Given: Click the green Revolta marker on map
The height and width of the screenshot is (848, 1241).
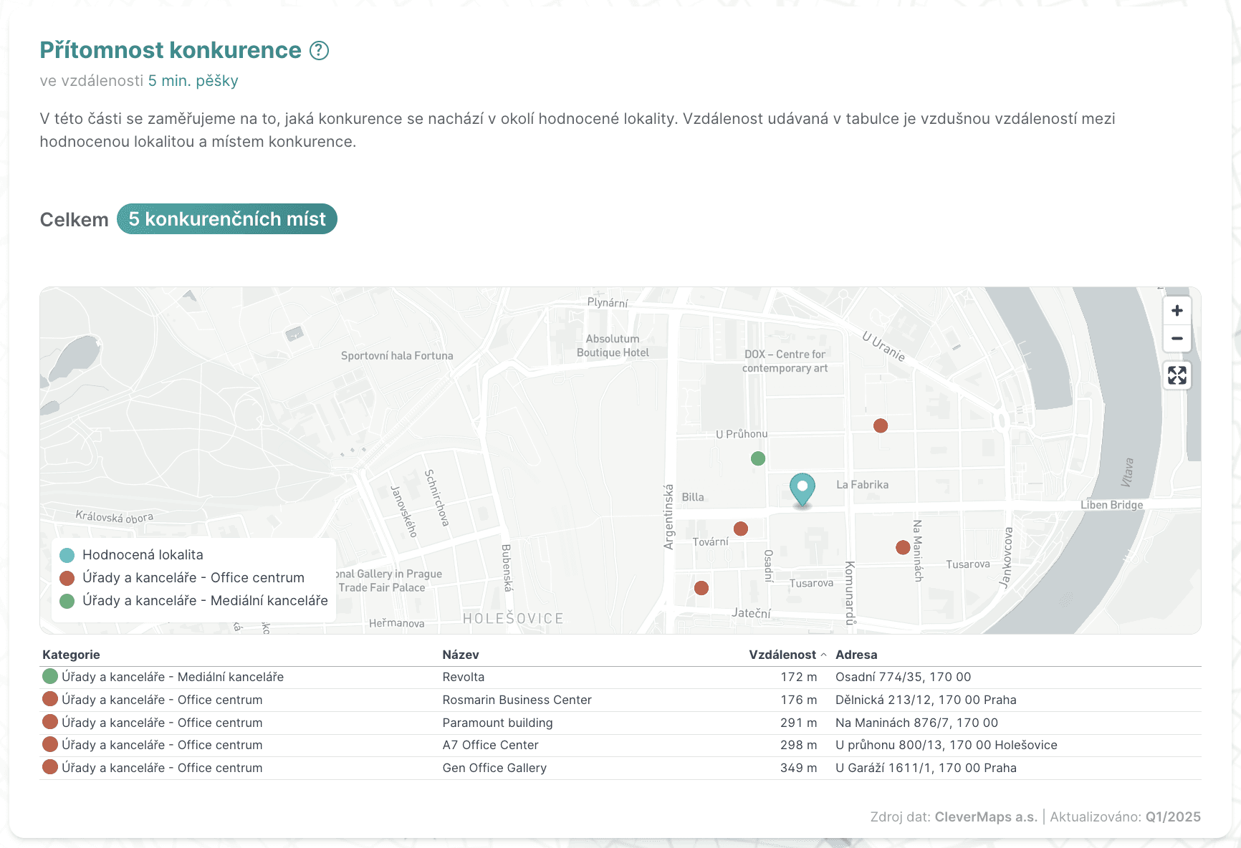Looking at the screenshot, I should [x=759, y=458].
